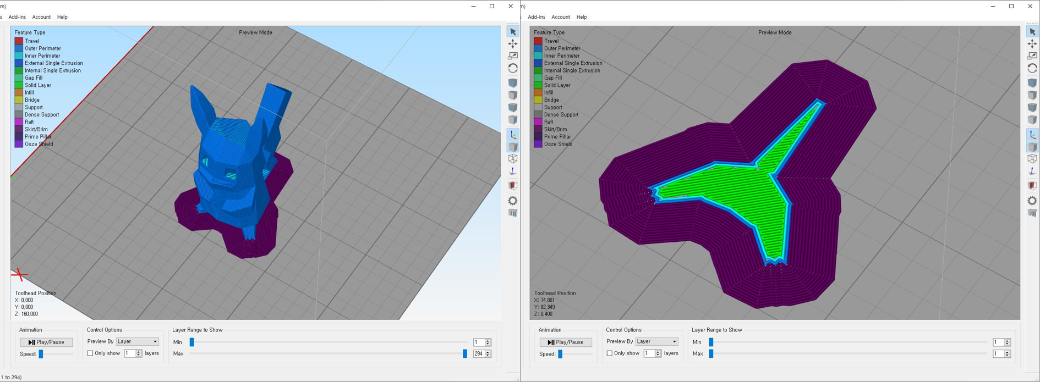
Task: Click the 'X: 74,881' toolhead value in right window
Action: tap(545, 300)
